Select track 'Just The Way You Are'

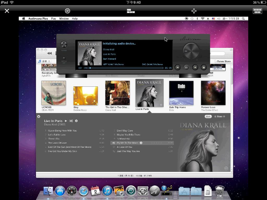tap(143, 151)
